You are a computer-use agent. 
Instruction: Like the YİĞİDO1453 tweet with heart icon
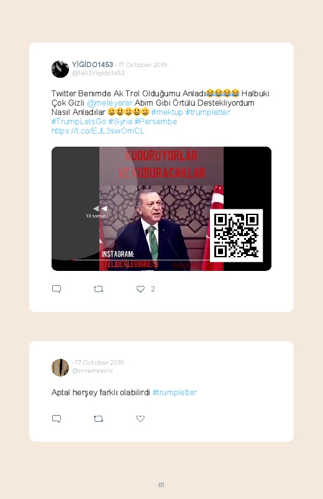[140, 289]
